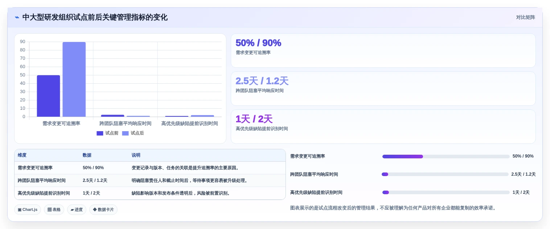The height and width of the screenshot is (229, 550).
Task: Click the 跨团队阻塞平均响应时间 progress bar
Action: (x=445, y=174)
